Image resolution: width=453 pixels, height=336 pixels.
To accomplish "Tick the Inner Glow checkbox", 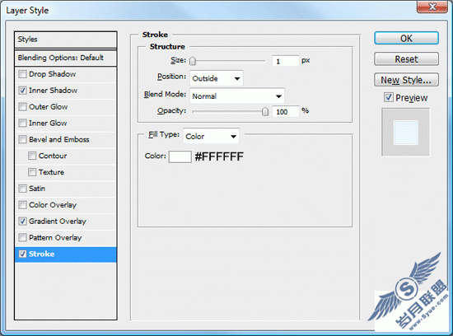I will pos(22,123).
